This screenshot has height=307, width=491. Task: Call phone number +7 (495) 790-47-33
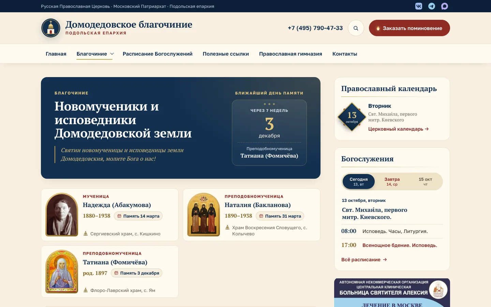(315, 28)
